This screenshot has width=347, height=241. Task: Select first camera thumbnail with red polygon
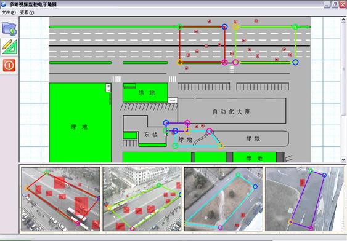60,199
